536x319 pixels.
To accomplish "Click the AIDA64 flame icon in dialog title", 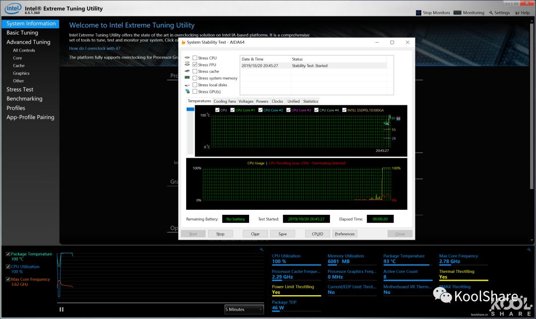I will tap(183, 42).
